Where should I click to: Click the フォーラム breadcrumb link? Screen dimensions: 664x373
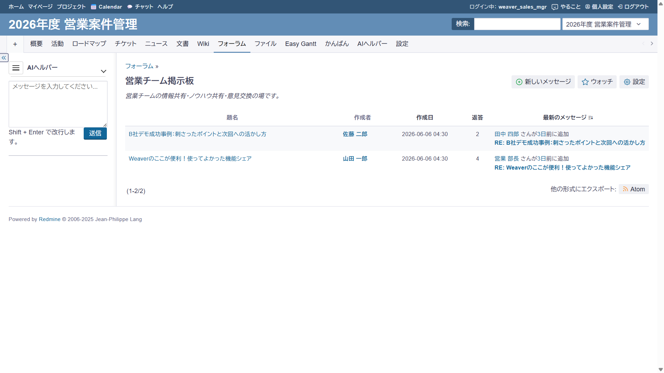tap(139, 66)
